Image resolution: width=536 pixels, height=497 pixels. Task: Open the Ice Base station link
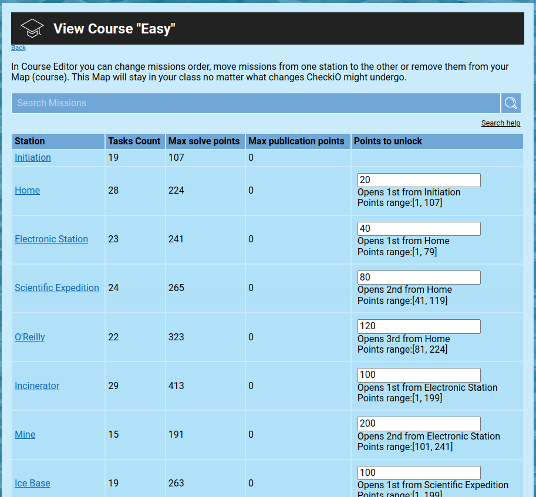click(x=32, y=483)
